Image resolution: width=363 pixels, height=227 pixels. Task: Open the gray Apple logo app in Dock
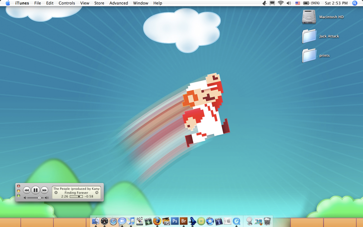point(228,221)
